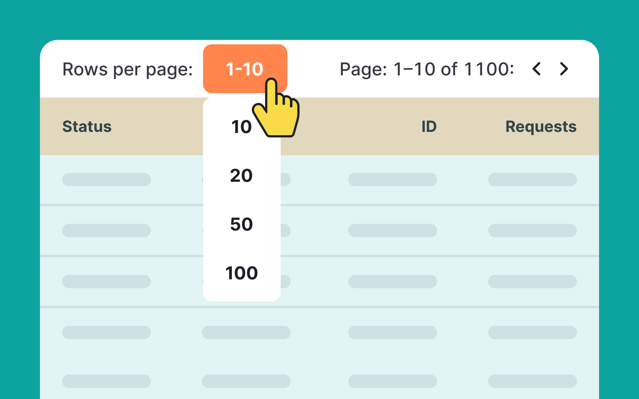Viewport: 639px width, 399px height.
Task: Click the second row's ID placeholder
Action: click(x=393, y=230)
